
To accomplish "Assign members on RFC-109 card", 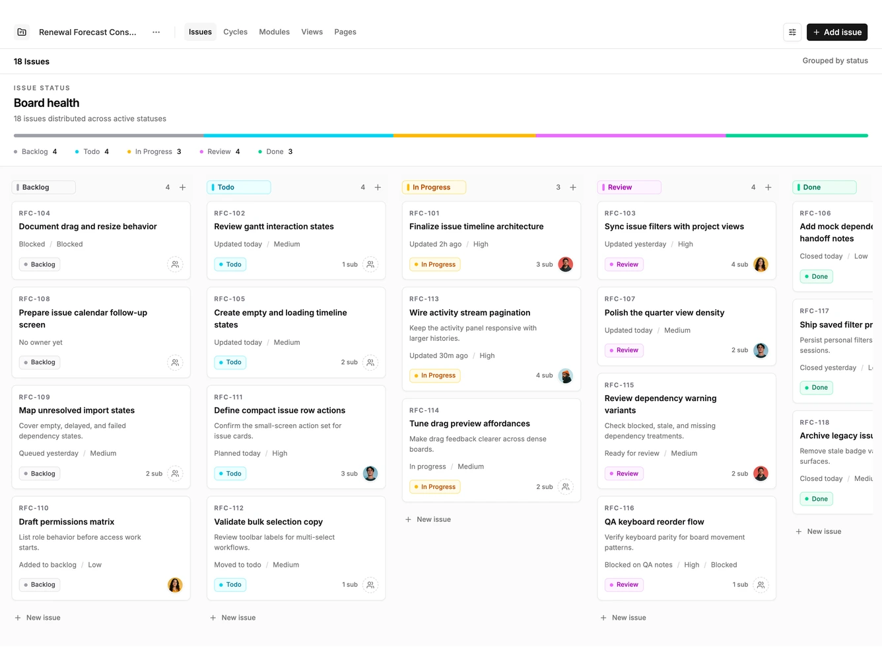I will tap(175, 474).
